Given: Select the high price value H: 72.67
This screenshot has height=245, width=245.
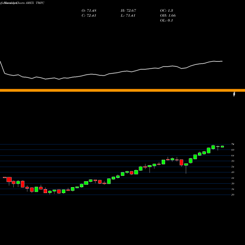Looking at the screenshot, I should (128, 11).
